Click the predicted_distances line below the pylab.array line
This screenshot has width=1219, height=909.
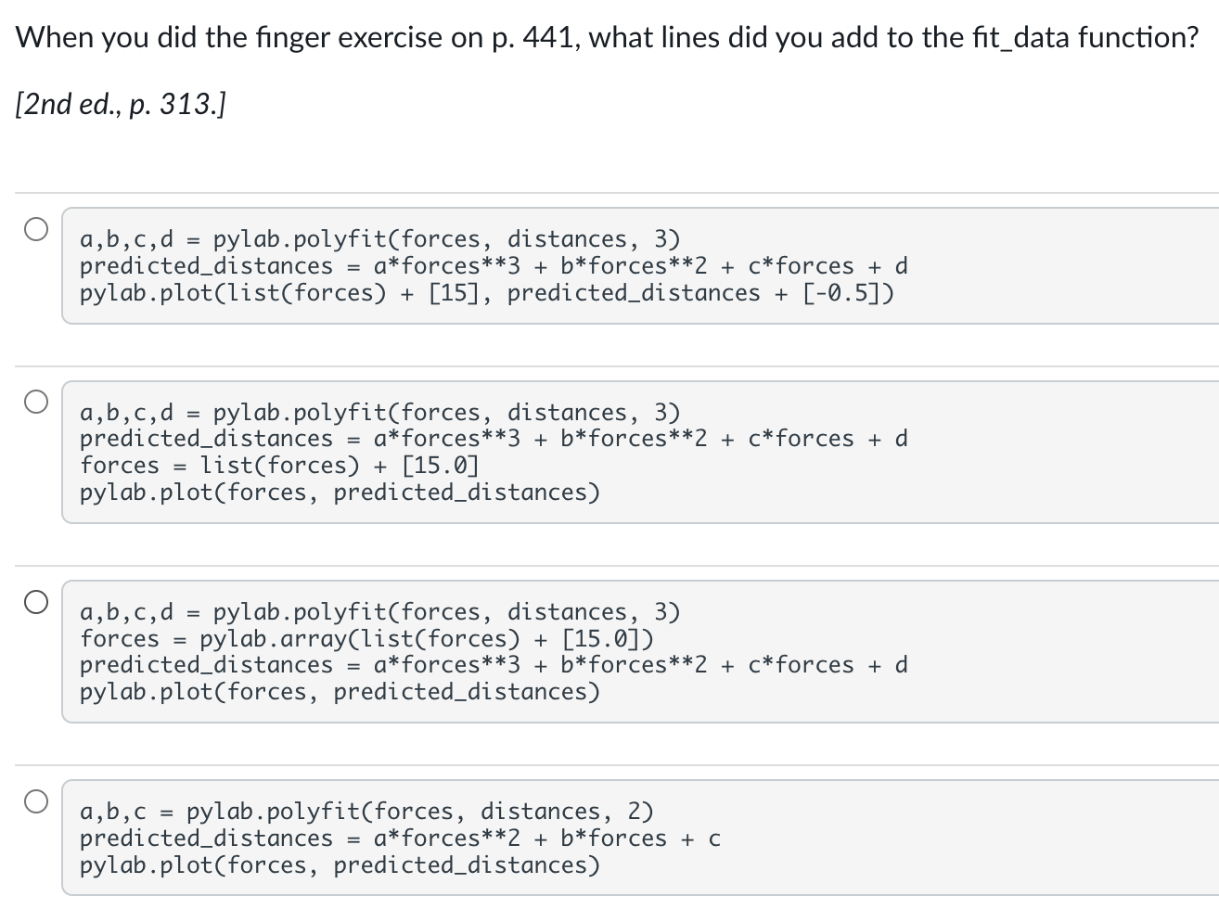coord(494,665)
